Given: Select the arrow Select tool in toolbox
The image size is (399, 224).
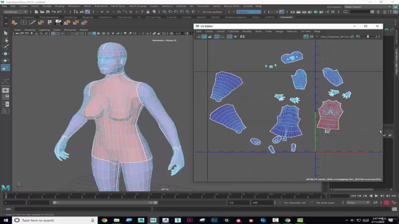Looking at the screenshot, I should pyautogui.click(x=6, y=33).
